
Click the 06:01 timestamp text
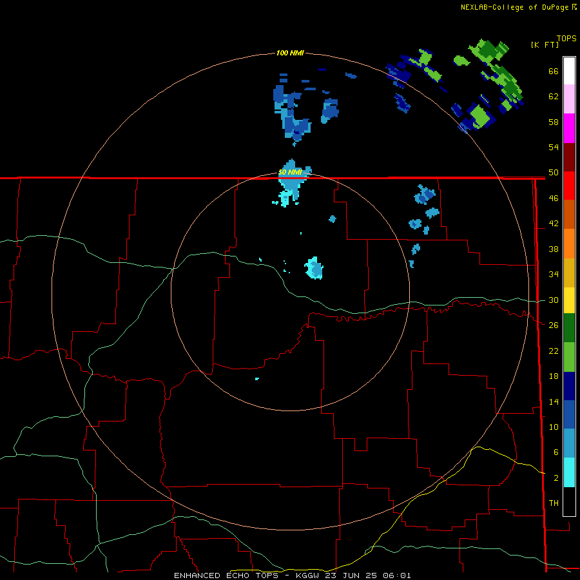point(397,575)
